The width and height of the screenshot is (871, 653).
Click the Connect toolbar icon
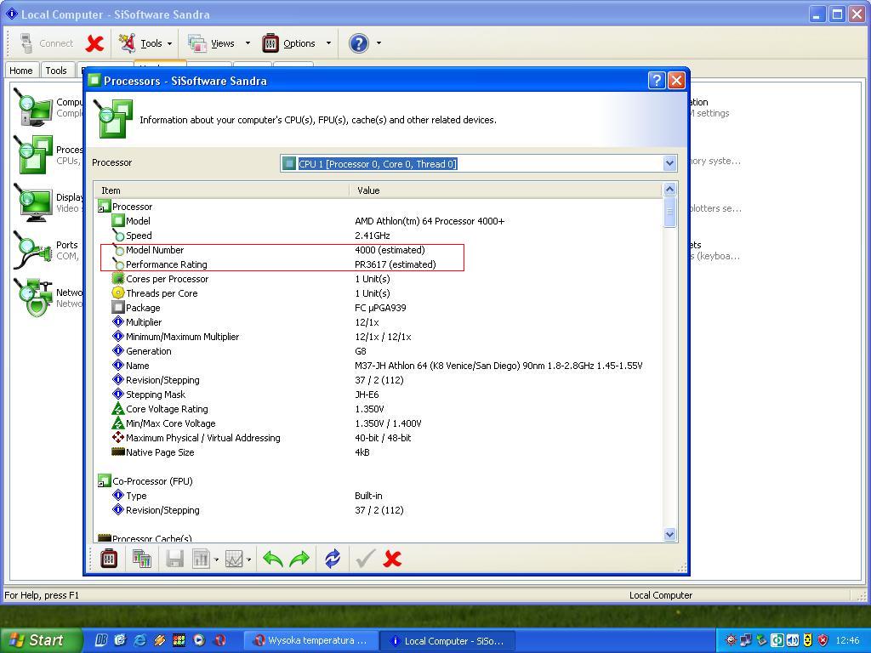tap(26, 43)
